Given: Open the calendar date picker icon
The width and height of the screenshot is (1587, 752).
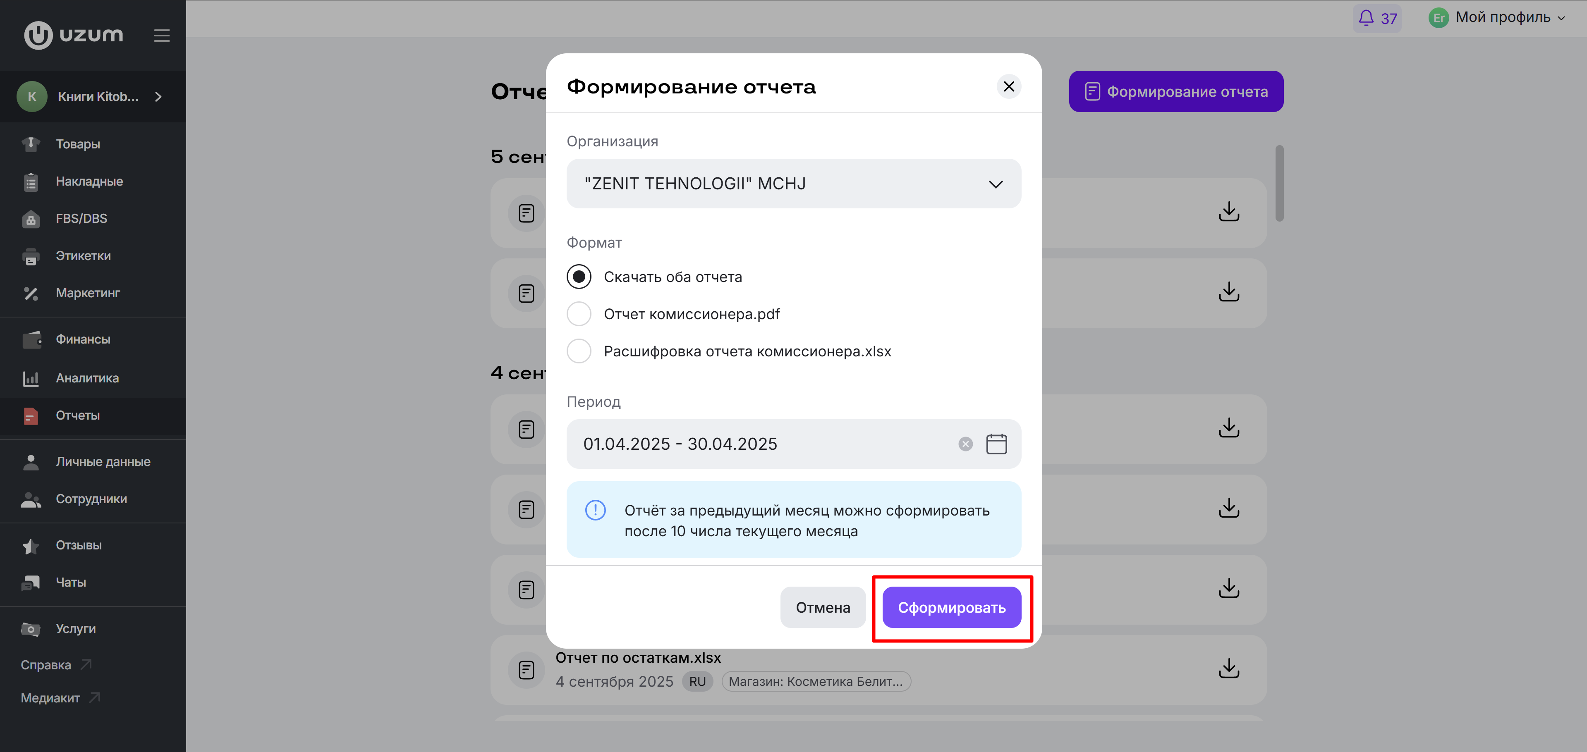Looking at the screenshot, I should tap(996, 444).
